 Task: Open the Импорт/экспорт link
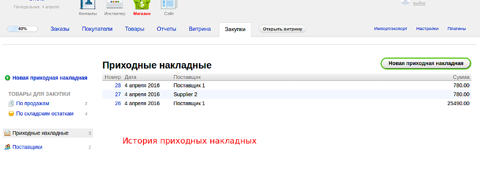[390, 29]
